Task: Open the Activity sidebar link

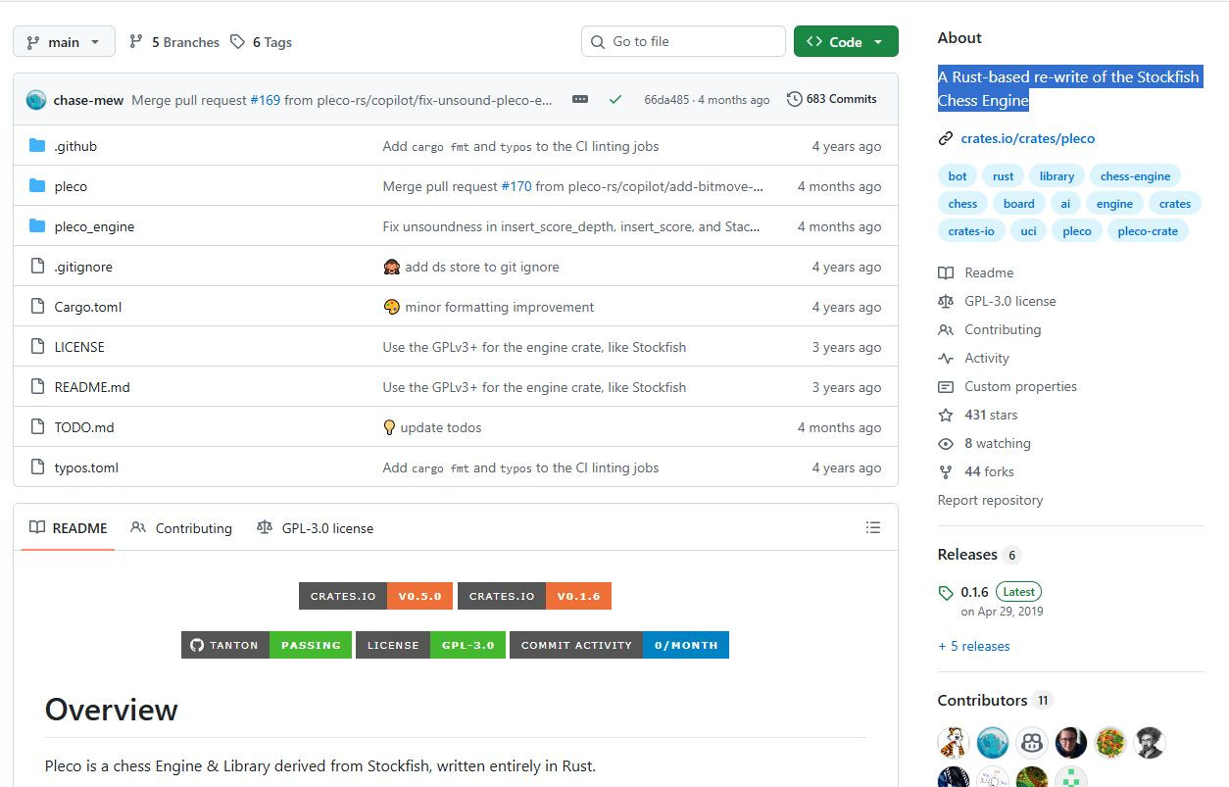Action: (973, 358)
